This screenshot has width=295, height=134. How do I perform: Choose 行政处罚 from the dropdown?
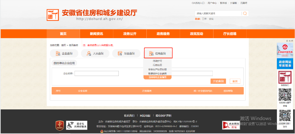[x=157, y=65]
